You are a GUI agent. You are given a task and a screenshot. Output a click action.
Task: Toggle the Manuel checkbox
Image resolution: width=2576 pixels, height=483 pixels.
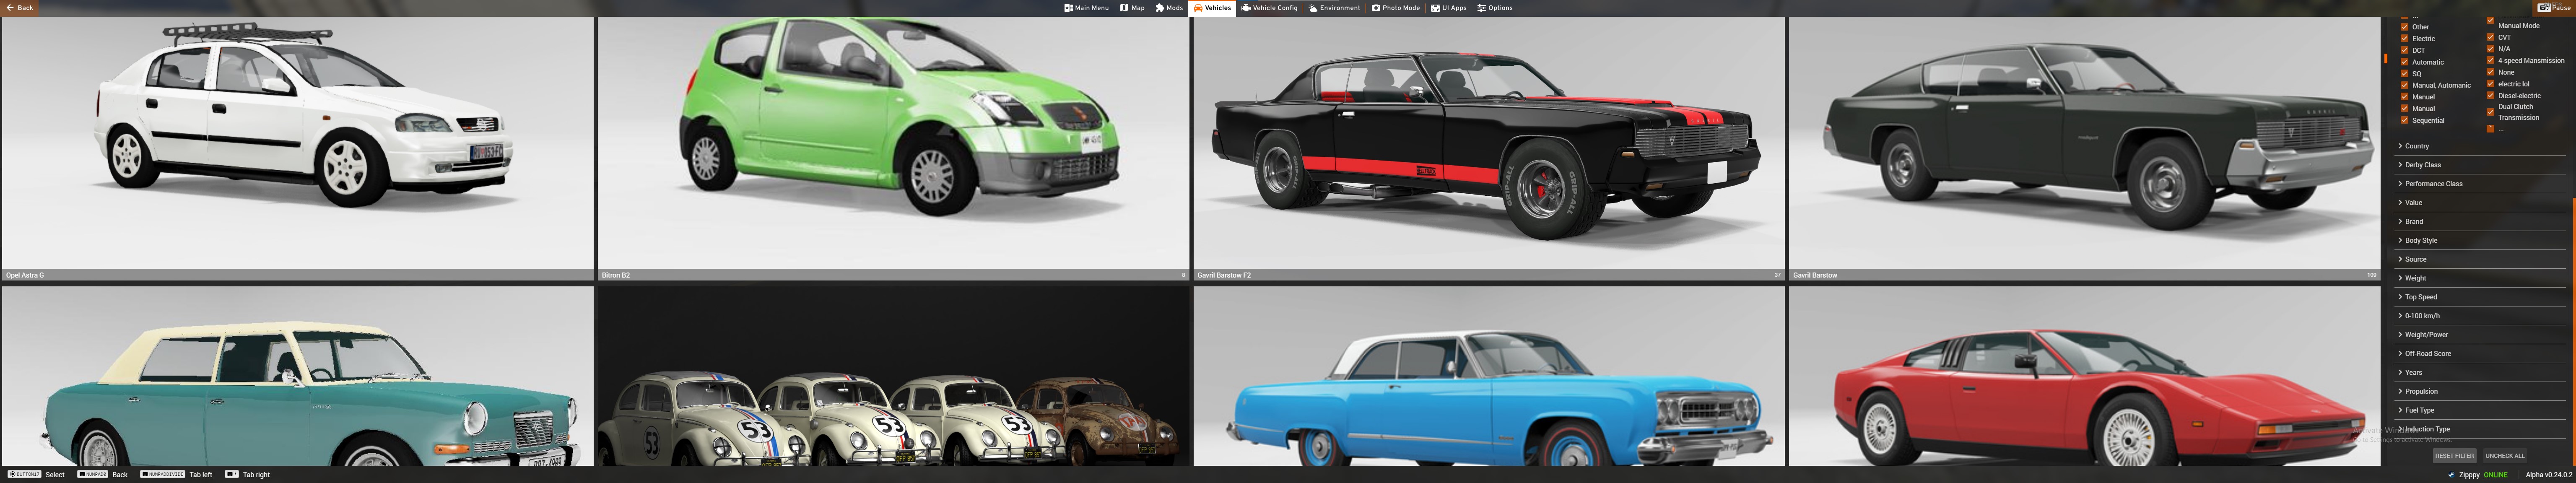(x=2404, y=97)
